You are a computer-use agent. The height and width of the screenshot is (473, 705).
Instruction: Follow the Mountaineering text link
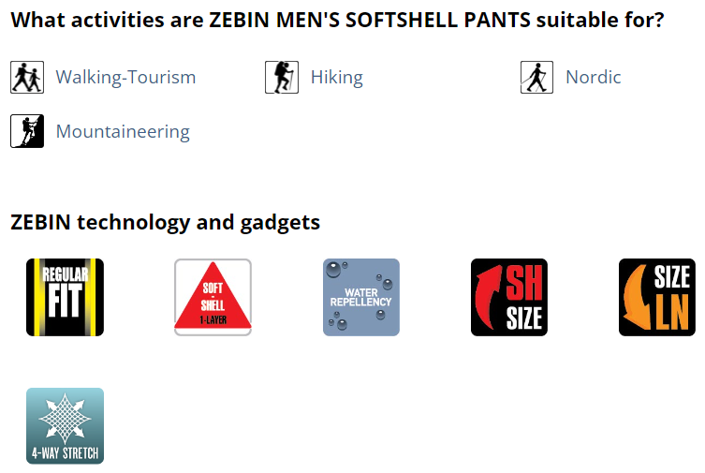(123, 132)
